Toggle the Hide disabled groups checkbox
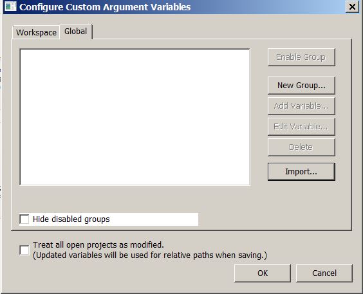The height and width of the screenshot is (294, 363). click(24, 219)
